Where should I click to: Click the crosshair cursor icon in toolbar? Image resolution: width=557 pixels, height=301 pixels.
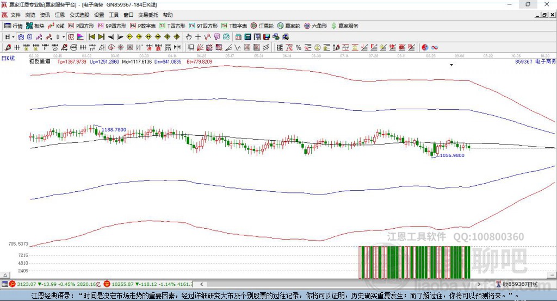[x=198, y=37]
